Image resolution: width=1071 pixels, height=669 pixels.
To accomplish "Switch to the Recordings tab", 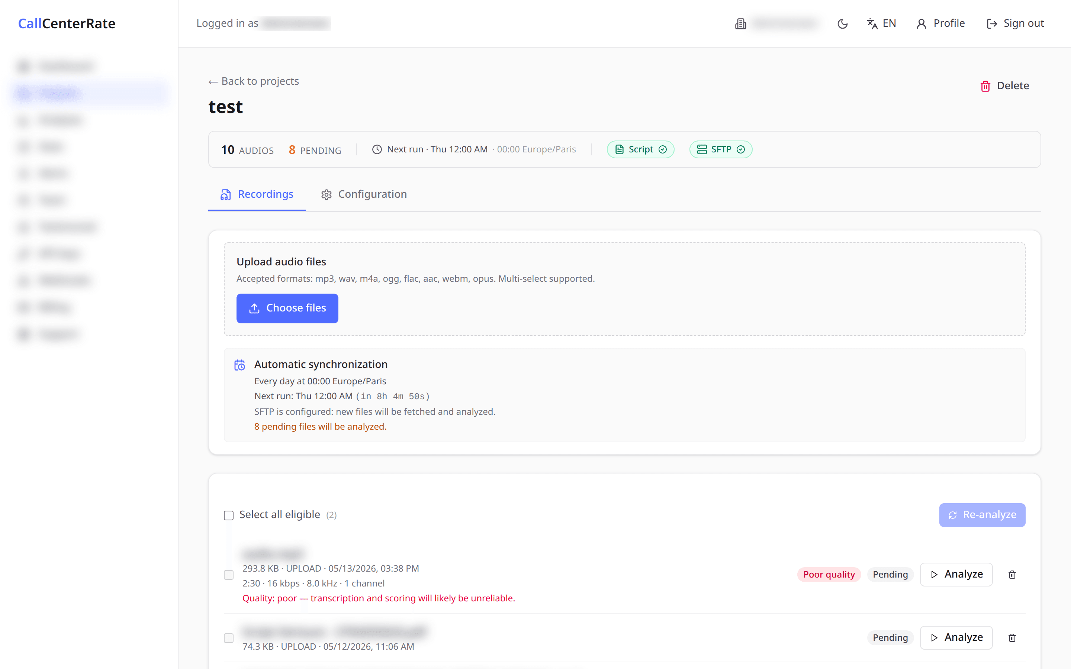I will (257, 194).
